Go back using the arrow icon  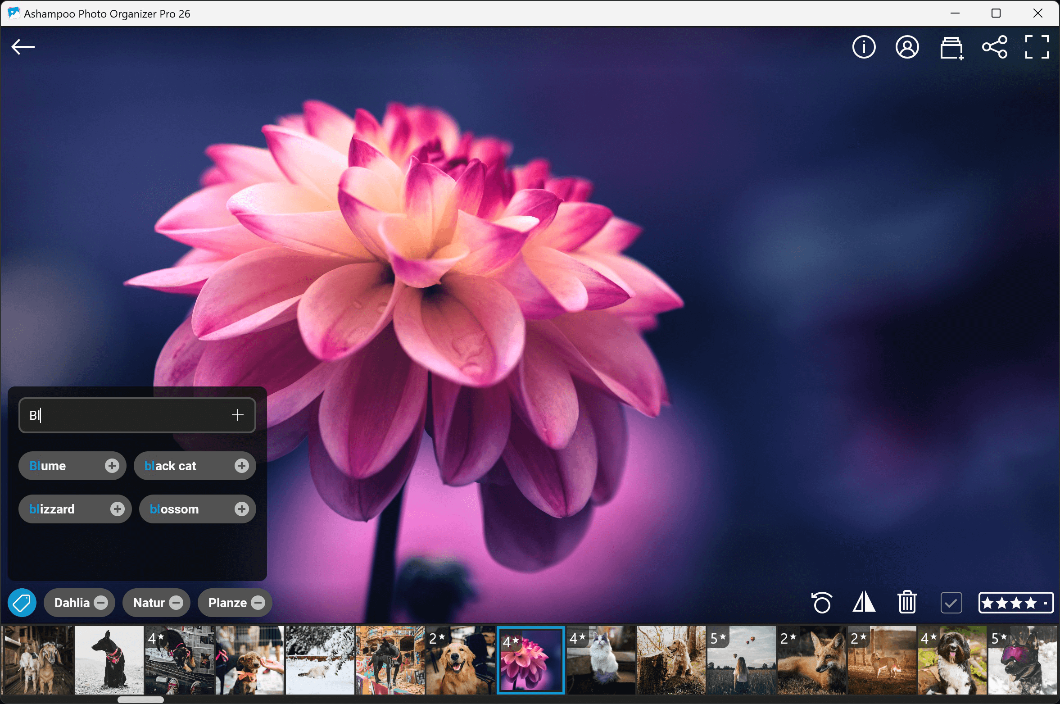click(x=23, y=46)
